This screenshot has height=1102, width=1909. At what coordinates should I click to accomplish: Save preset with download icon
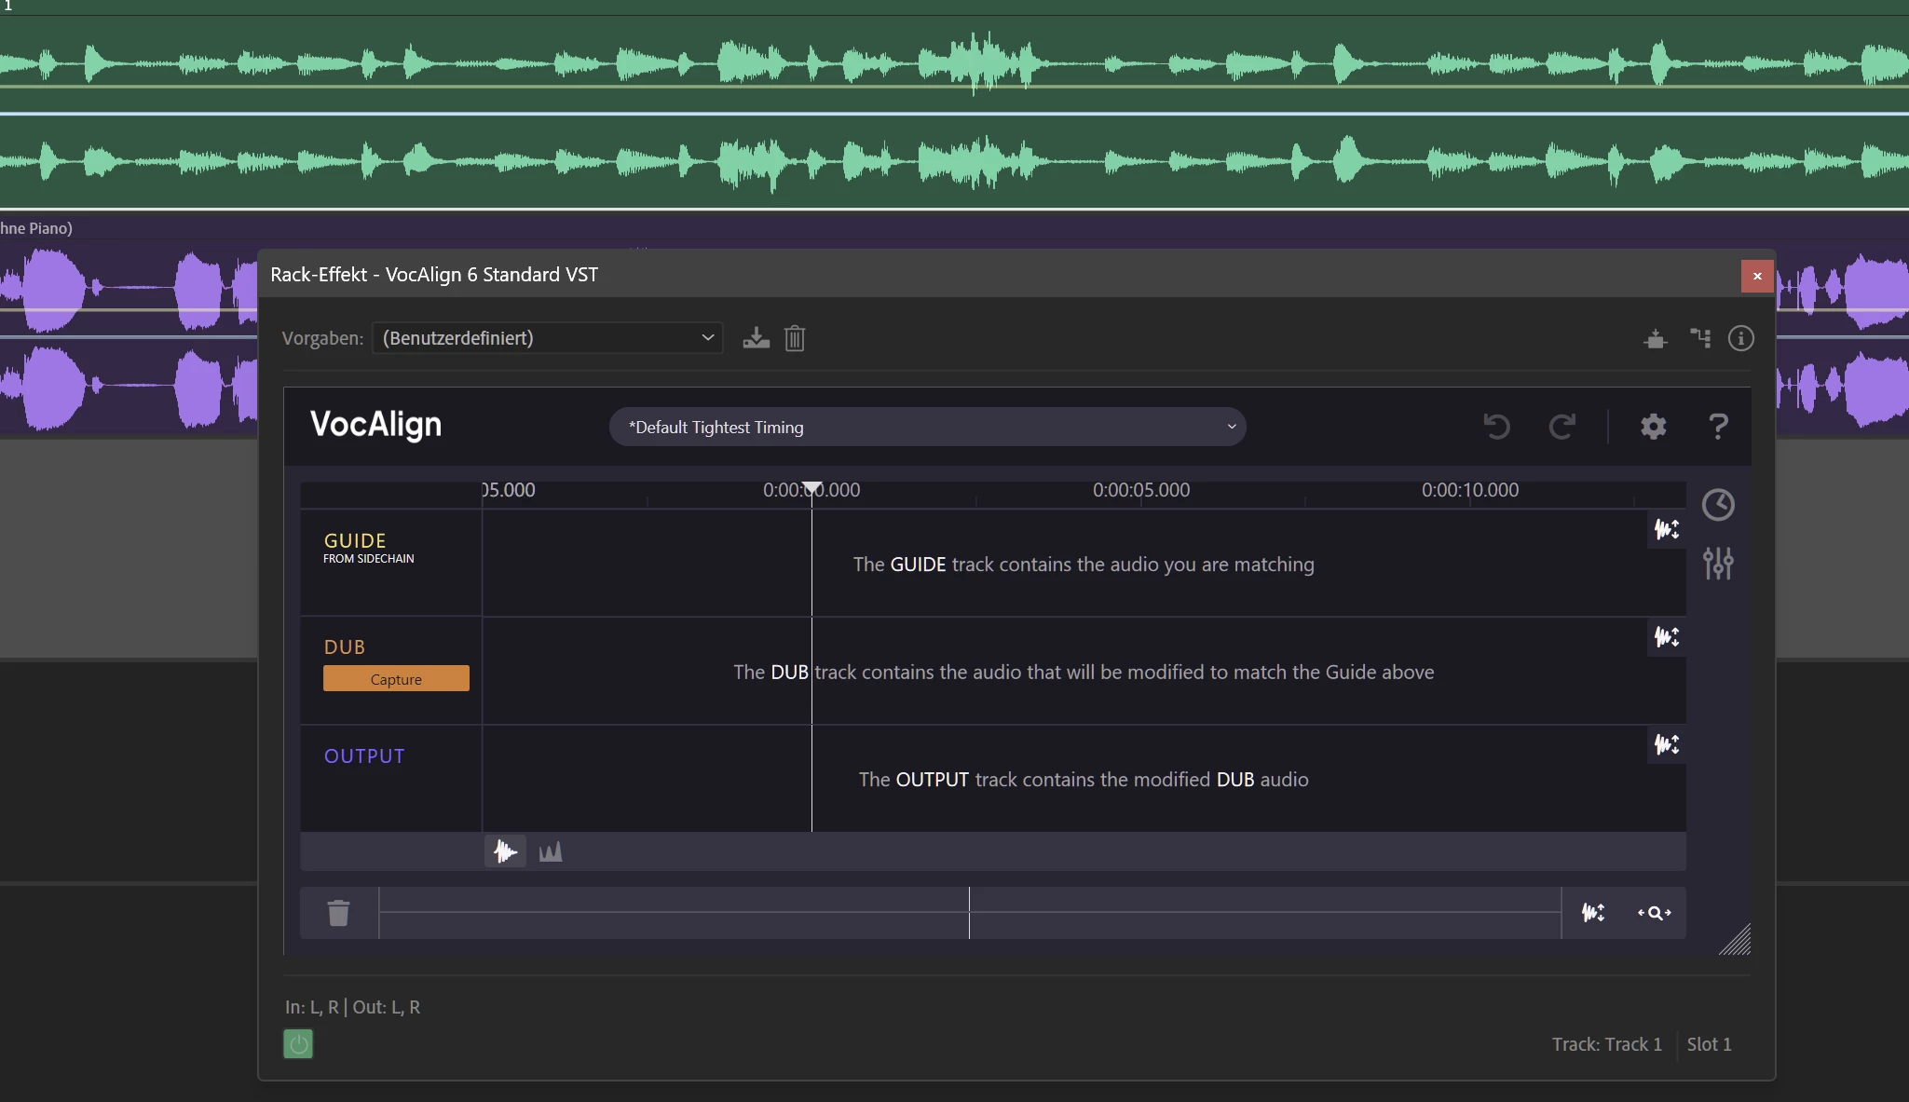(756, 338)
